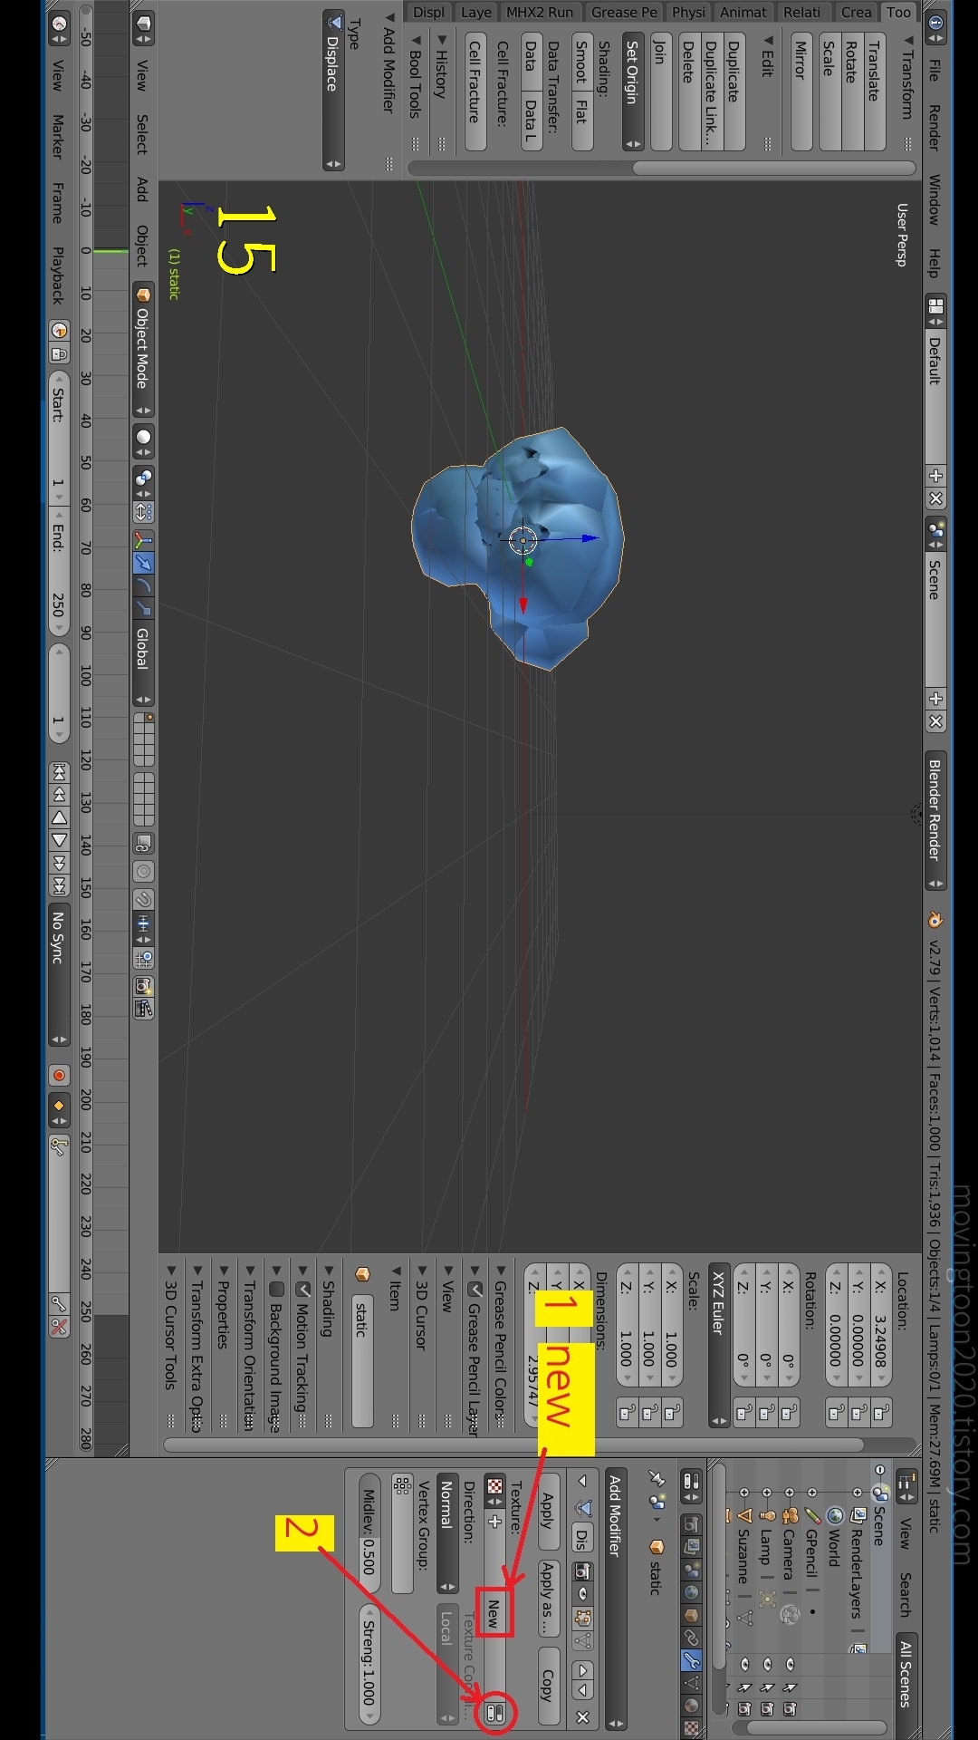The height and width of the screenshot is (1740, 978).
Task: Switch to the Grease Pe tab
Action: [x=624, y=12]
